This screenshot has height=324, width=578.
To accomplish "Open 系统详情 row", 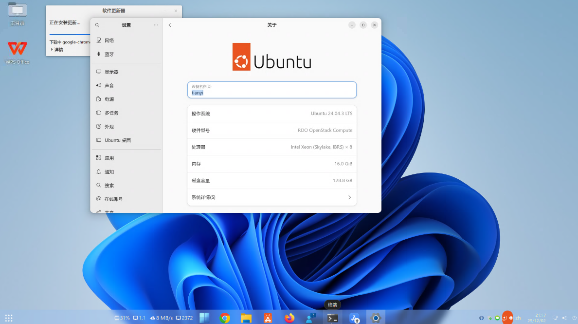I will coord(271,197).
